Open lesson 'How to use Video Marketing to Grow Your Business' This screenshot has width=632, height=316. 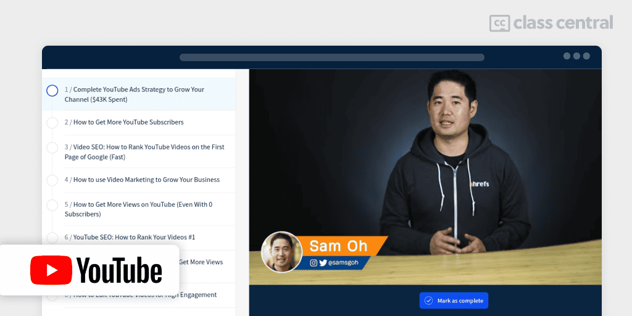[x=143, y=180]
